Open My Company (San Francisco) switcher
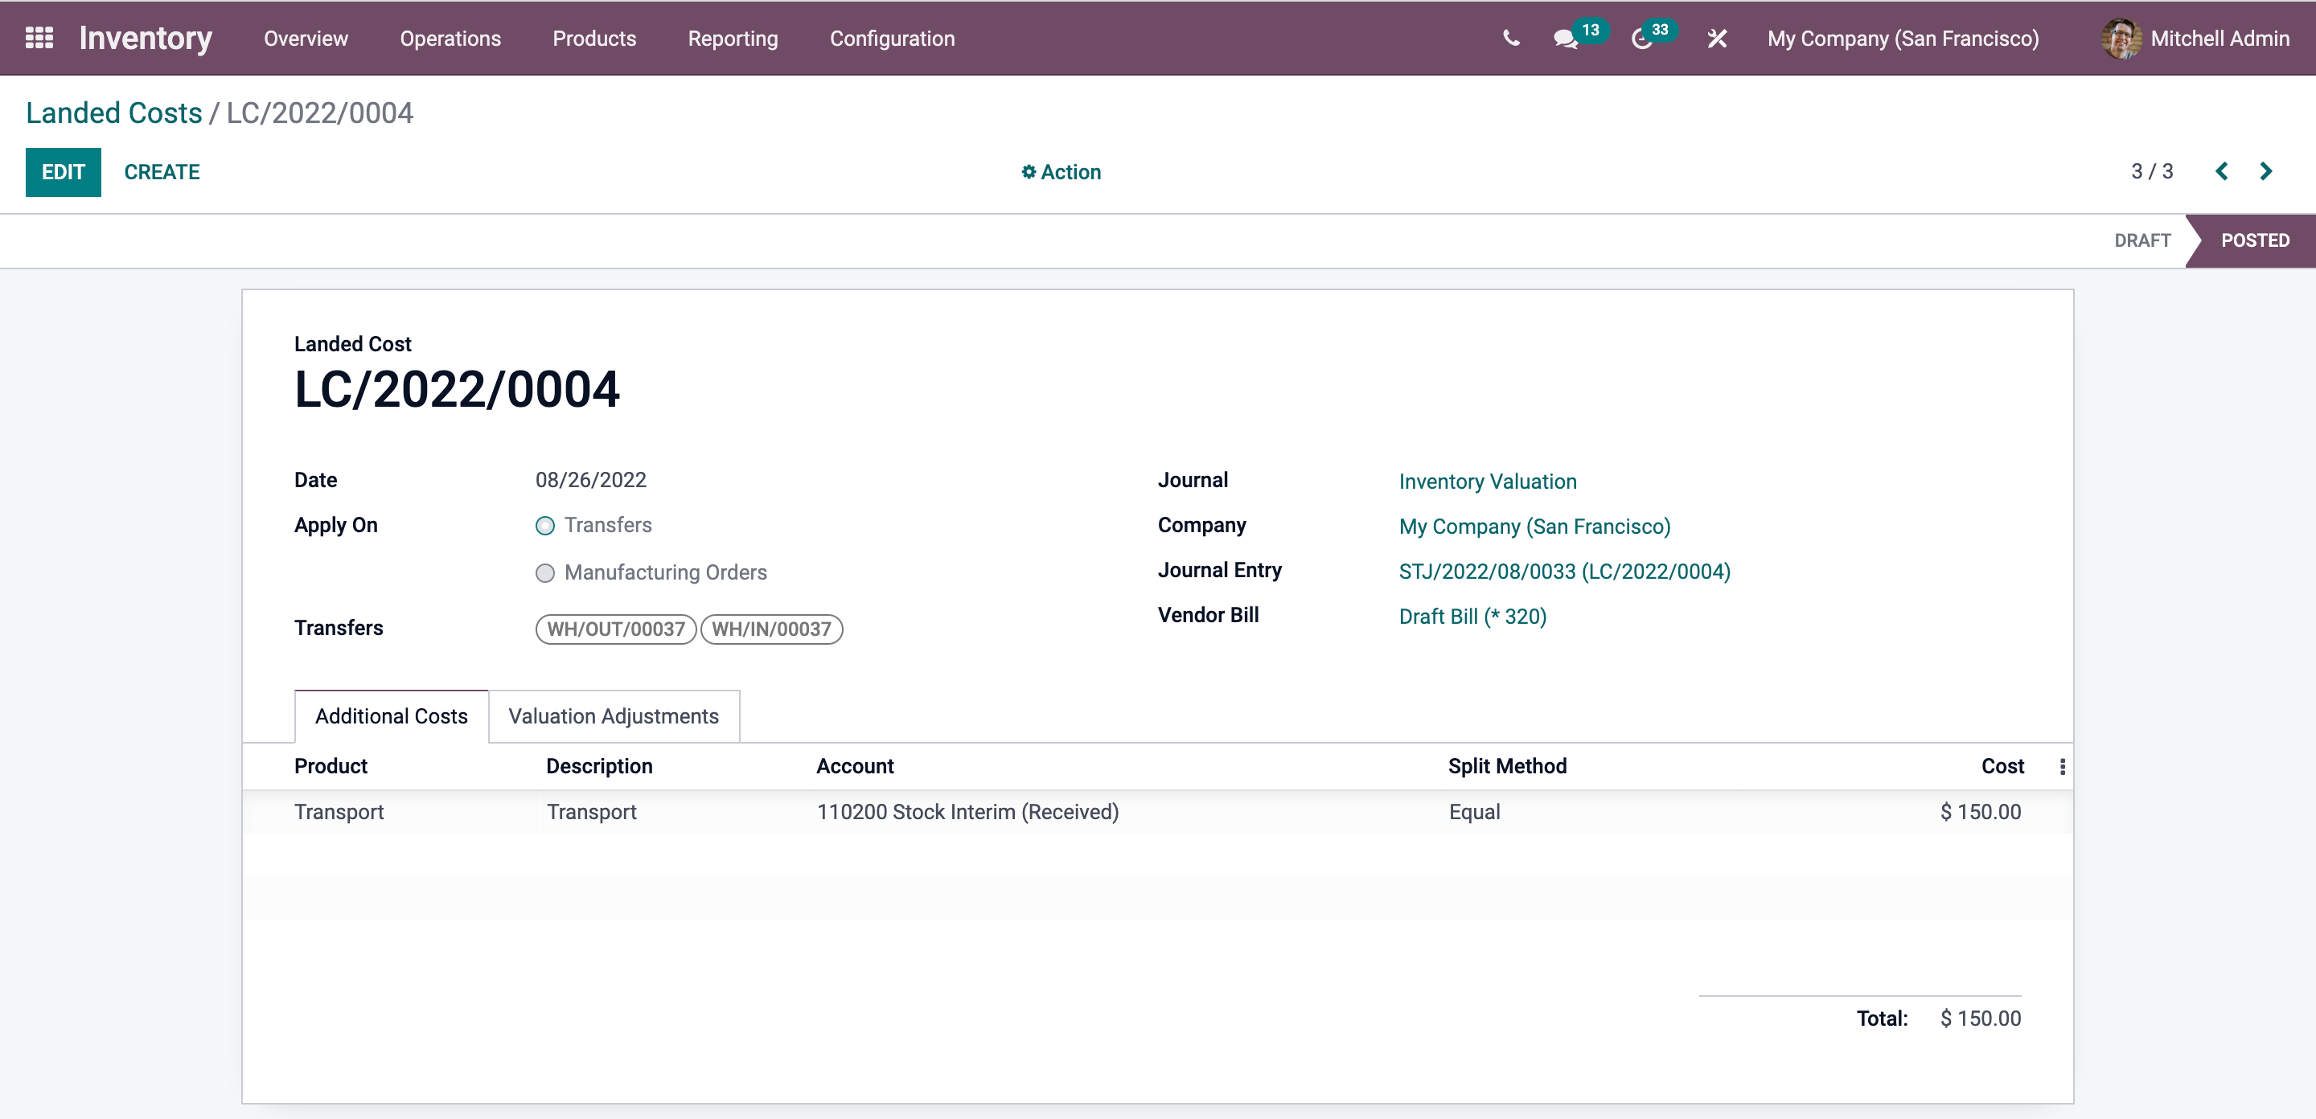Screen dimensions: 2316x1119 point(1903,39)
